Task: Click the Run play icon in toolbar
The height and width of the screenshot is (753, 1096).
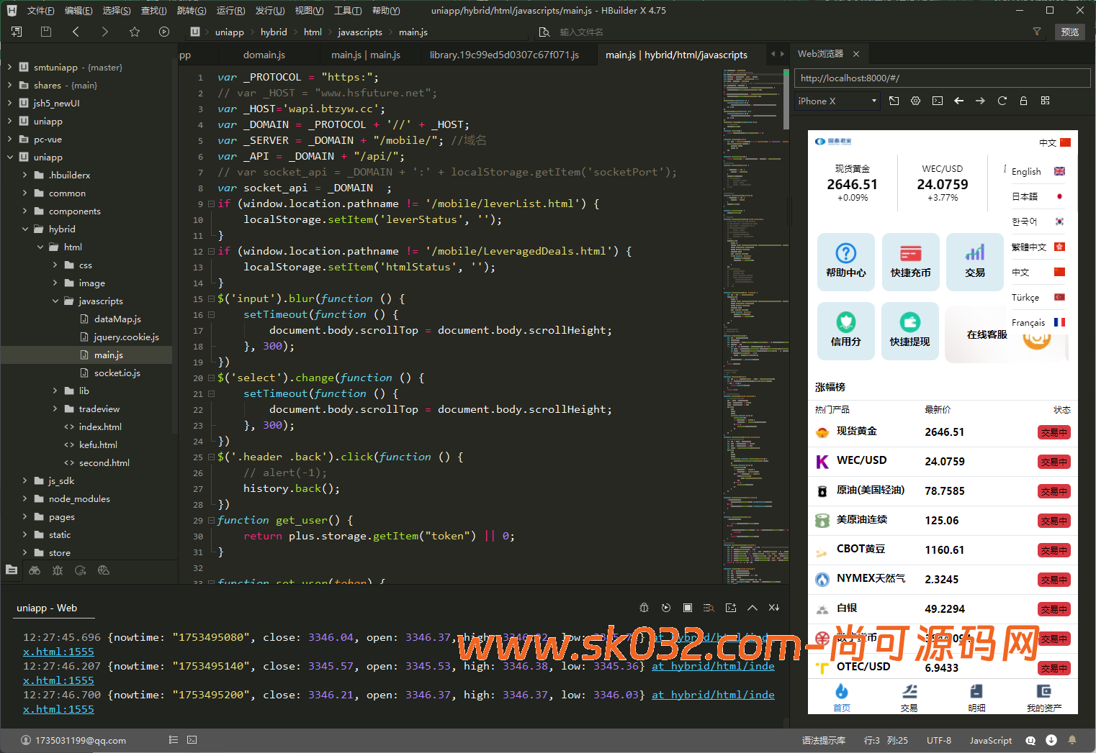Action: point(164,32)
